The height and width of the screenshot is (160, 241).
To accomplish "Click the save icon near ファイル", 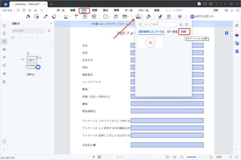I will point(18,10).
